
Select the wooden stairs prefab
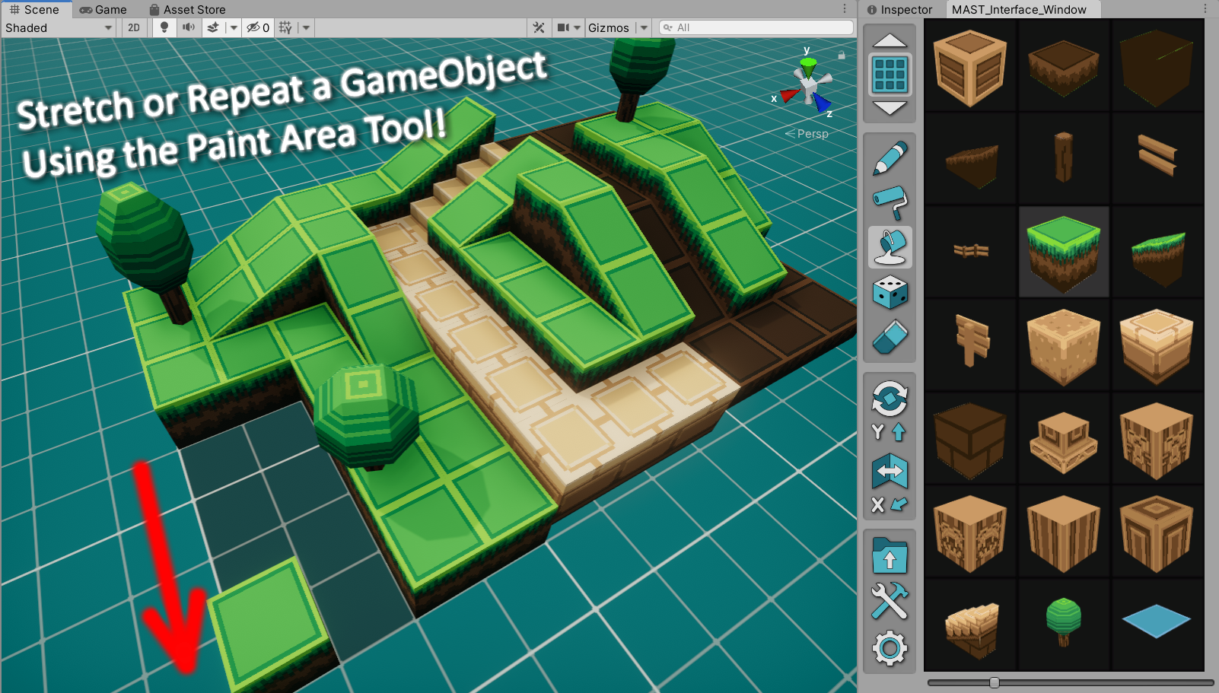click(970, 625)
